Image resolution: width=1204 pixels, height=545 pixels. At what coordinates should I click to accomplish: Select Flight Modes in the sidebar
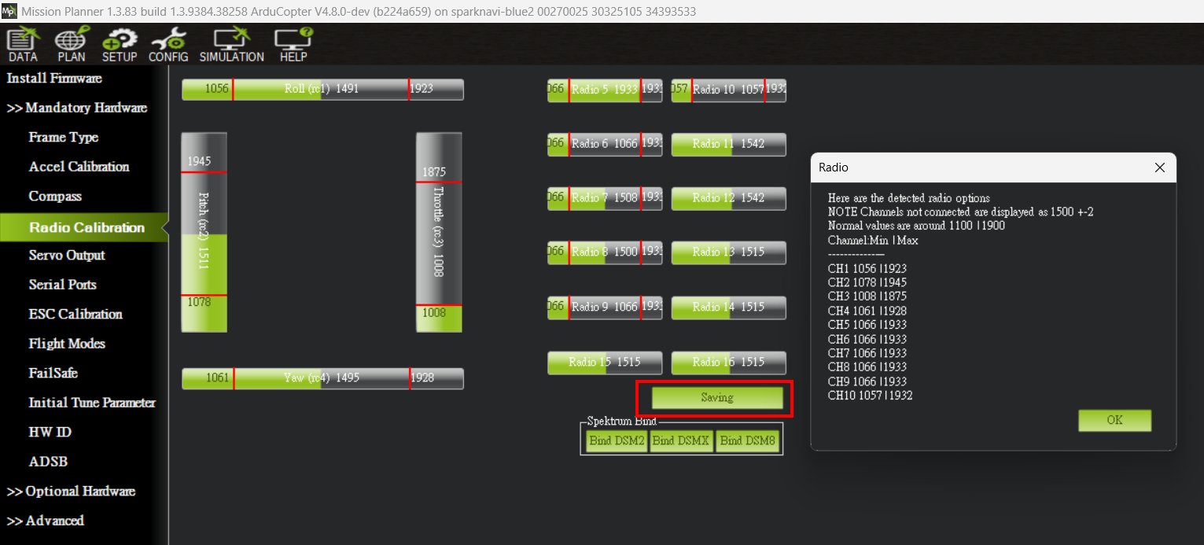coord(67,344)
